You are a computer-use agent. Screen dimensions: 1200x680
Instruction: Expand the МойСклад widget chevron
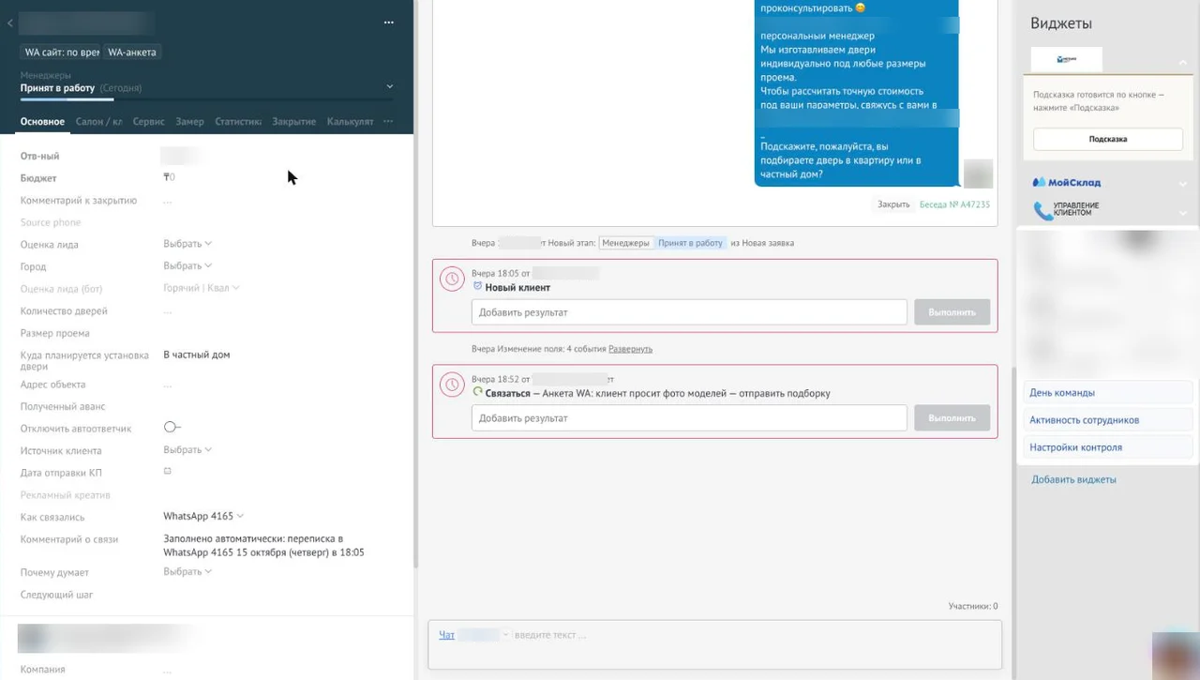[x=1183, y=184]
